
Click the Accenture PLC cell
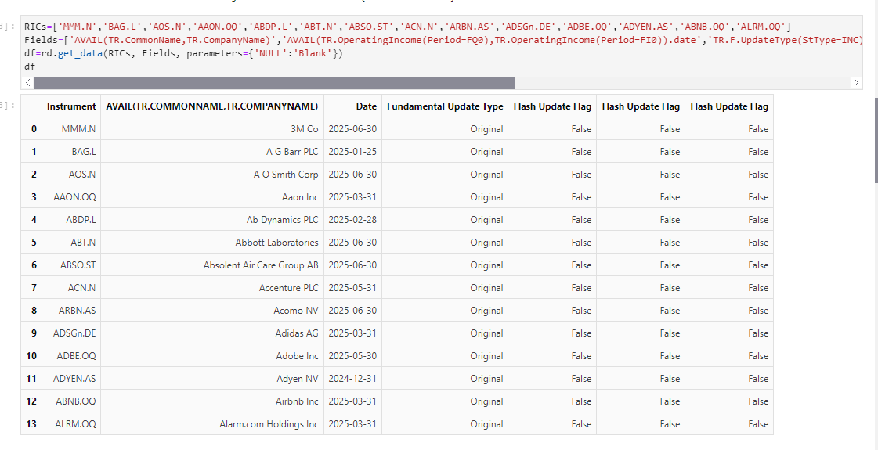(211, 288)
